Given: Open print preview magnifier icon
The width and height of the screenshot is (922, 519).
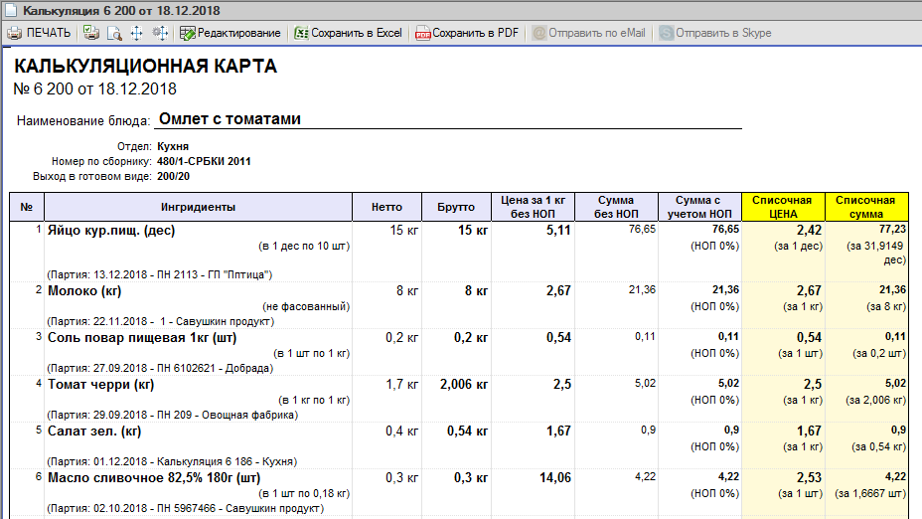Looking at the screenshot, I should pos(114,33).
